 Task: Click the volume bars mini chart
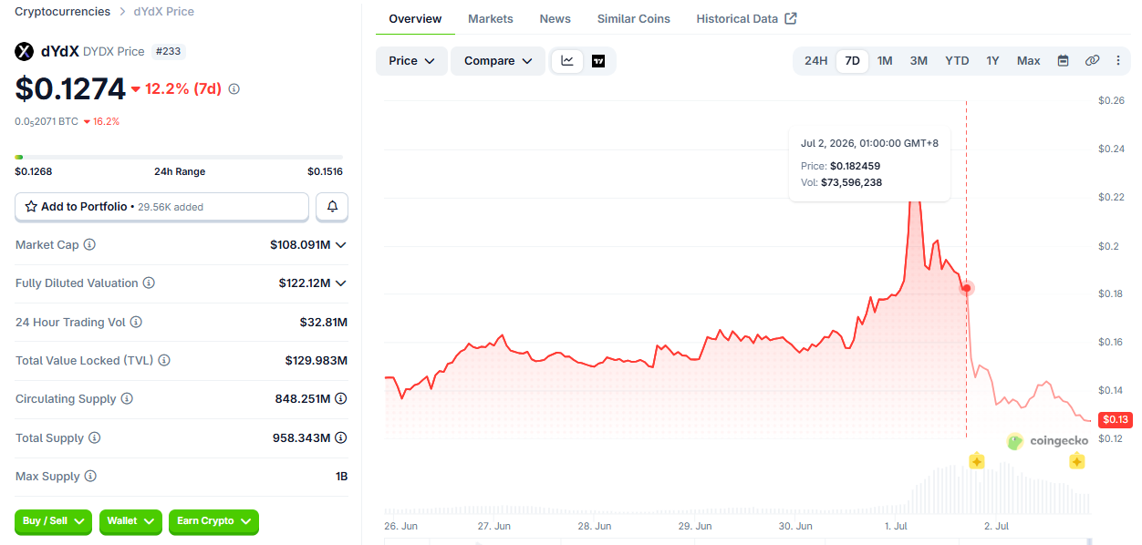(737, 489)
